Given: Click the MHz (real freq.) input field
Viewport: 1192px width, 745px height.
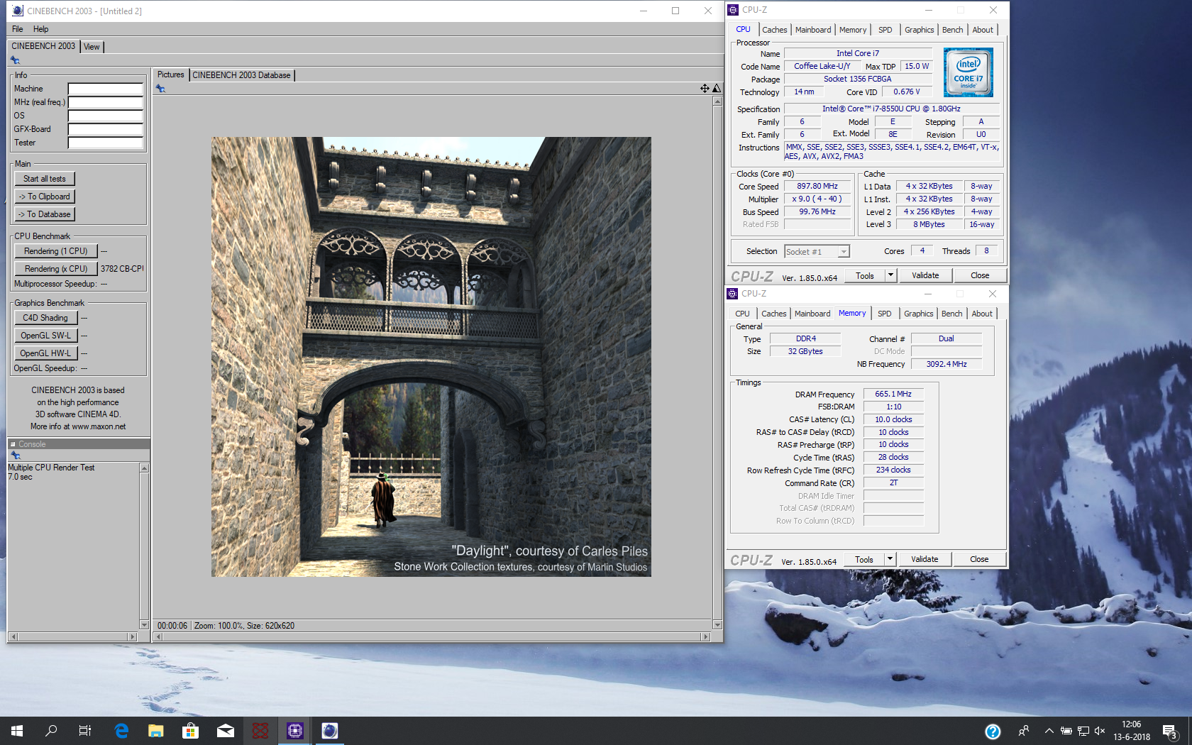Looking at the screenshot, I should [106, 103].
